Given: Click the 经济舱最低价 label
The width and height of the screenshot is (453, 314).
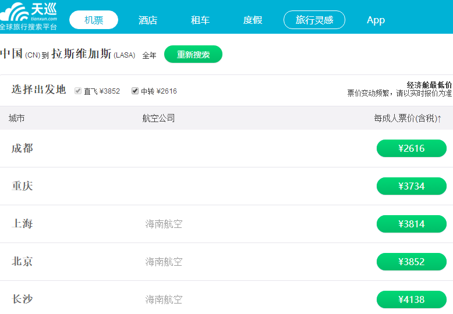Looking at the screenshot, I should coord(429,85).
